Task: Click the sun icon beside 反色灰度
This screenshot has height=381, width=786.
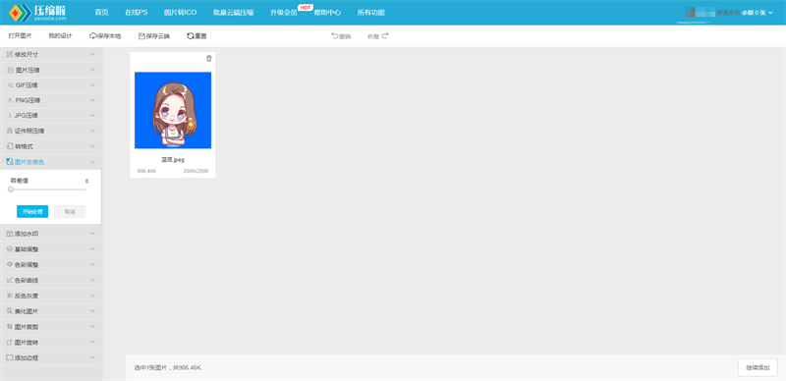Action: tap(10, 296)
